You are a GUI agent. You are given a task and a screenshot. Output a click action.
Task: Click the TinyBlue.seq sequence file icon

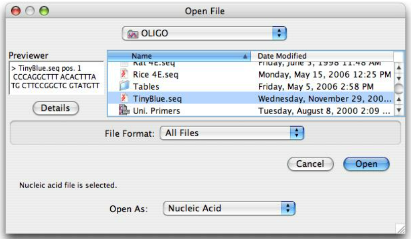[124, 98]
